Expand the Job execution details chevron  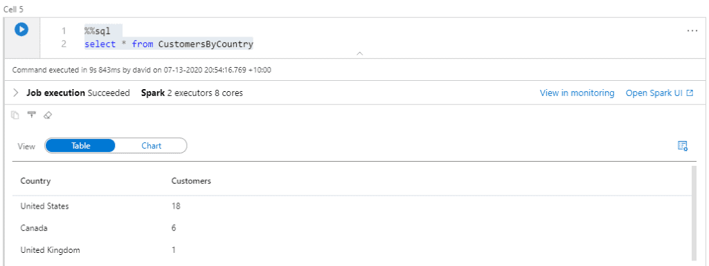click(x=16, y=93)
